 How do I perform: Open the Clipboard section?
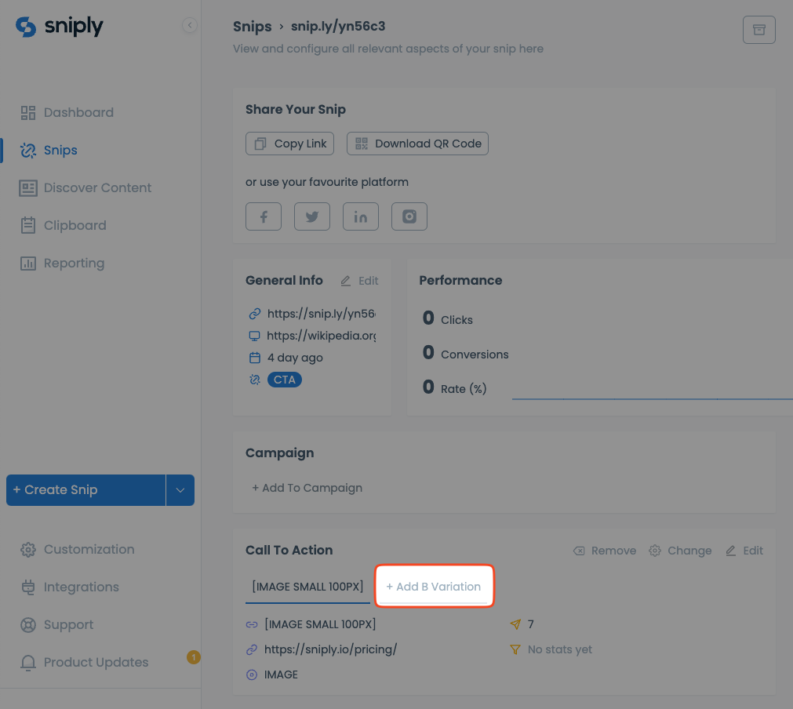pos(75,225)
